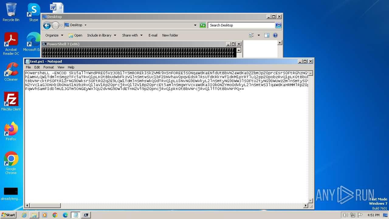Switch to Notepad taskbar button
389x219 pixels.
click(x=76, y=215)
